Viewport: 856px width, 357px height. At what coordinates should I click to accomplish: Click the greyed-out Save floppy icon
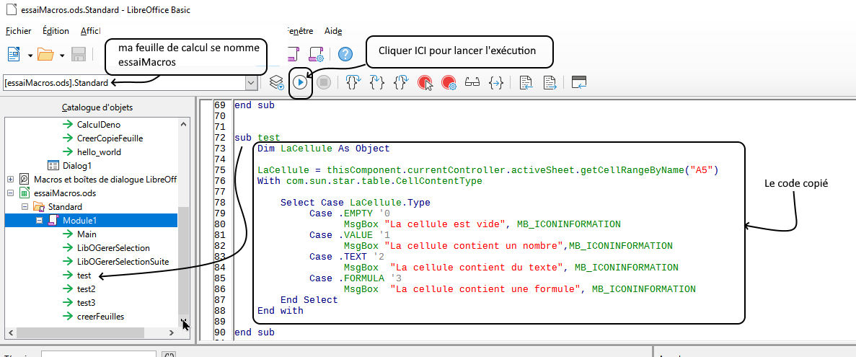point(79,54)
